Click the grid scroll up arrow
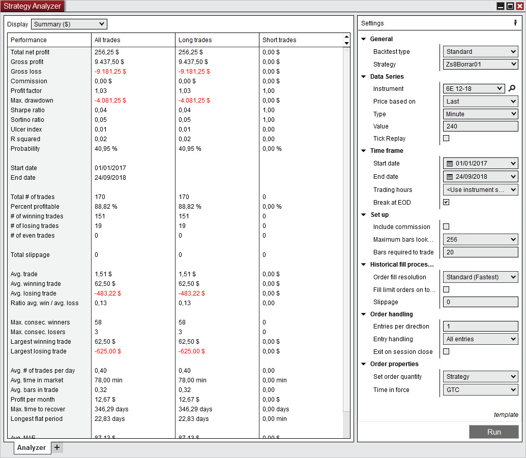This screenshot has width=526, height=458. (347, 37)
